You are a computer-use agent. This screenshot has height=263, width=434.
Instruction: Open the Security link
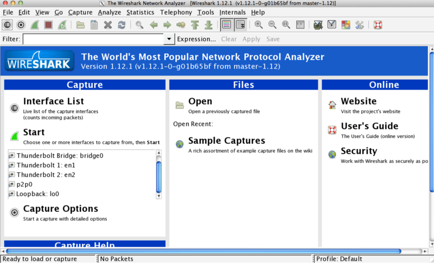coord(359,151)
